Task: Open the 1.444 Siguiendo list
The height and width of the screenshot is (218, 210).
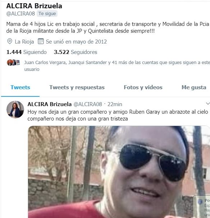Action: point(26,52)
